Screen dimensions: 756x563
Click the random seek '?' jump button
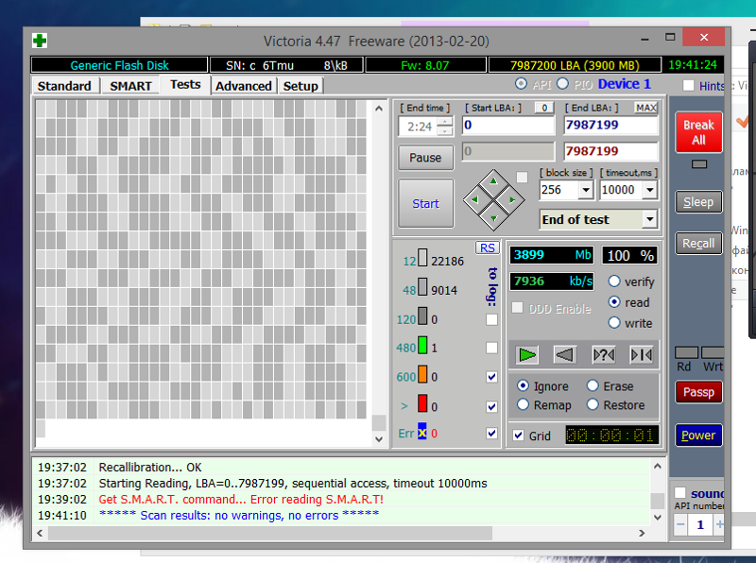tap(603, 354)
